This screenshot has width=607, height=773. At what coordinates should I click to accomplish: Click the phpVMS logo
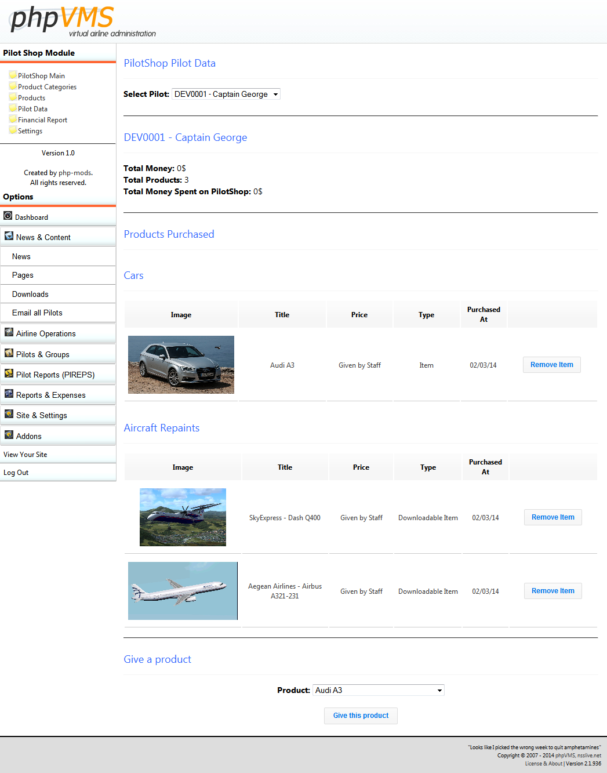pyautogui.click(x=83, y=21)
